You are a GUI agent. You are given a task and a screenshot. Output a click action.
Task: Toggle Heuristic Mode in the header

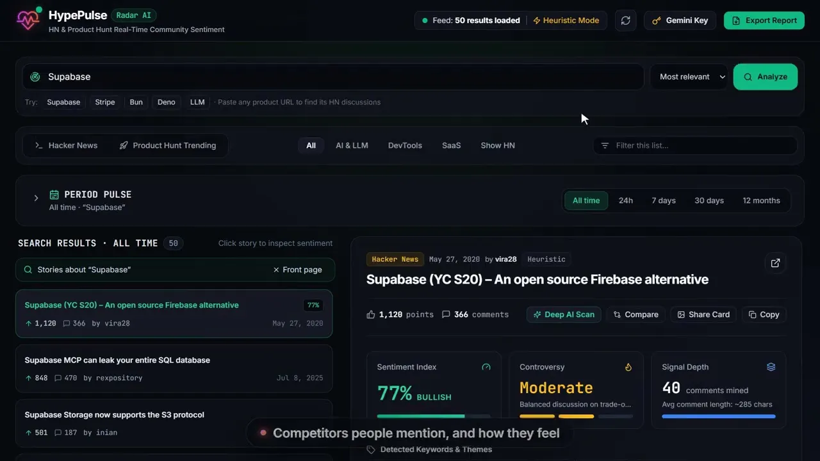click(566, 20)
